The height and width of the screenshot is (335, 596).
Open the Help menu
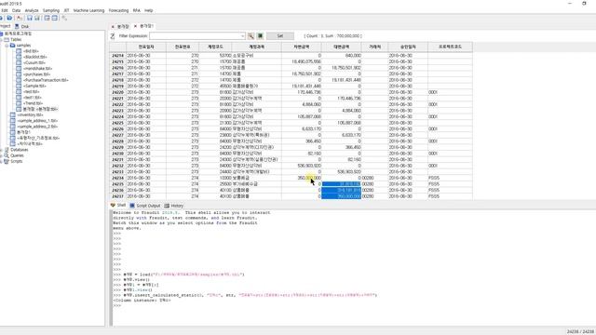pos(149,10)
